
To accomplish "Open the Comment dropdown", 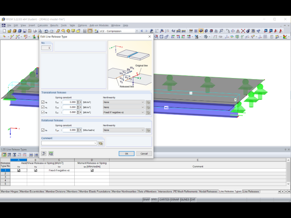I will point(95,143).
